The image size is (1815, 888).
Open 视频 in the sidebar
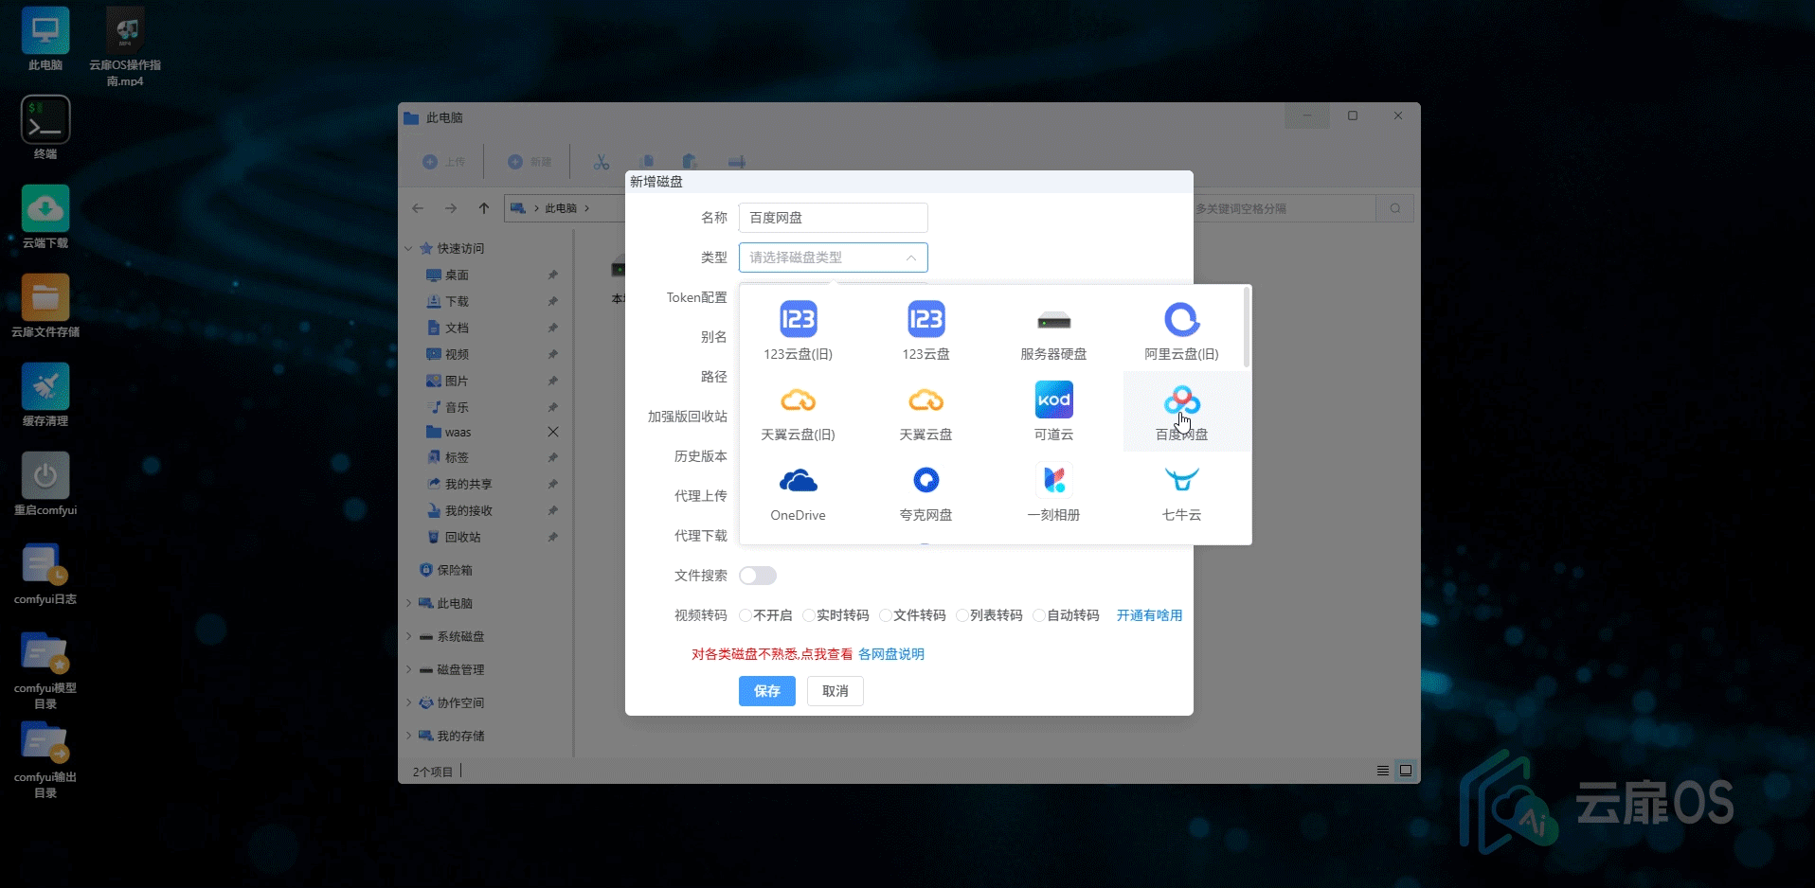click(458, 355)
